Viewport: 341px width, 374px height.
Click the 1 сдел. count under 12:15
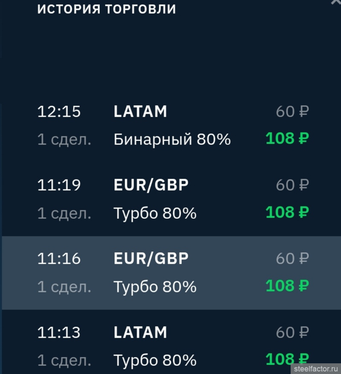(x=64, y=139)
